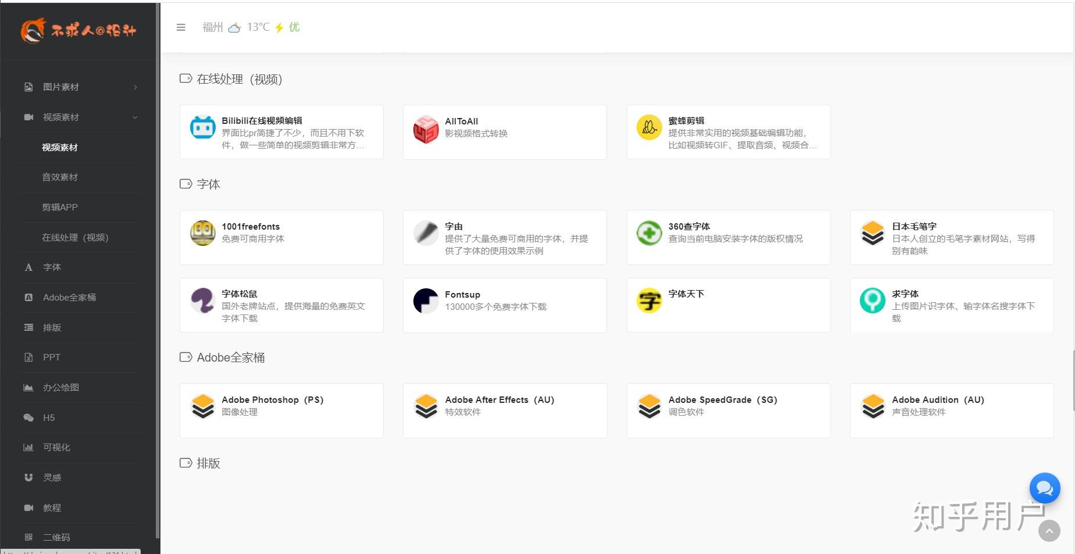Click the back-to-top arrow button
1075x554 pixels.
coord(1049,531)
